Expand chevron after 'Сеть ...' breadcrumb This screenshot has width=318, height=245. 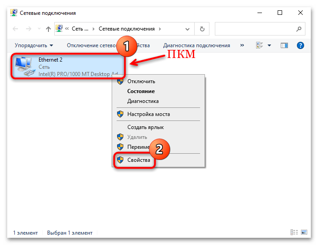coord(93,29)
